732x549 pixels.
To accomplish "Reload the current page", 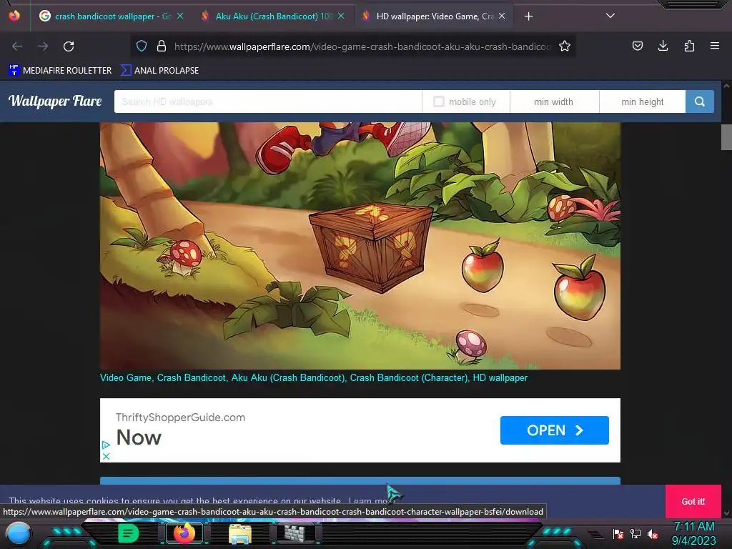I will [69, 46].
